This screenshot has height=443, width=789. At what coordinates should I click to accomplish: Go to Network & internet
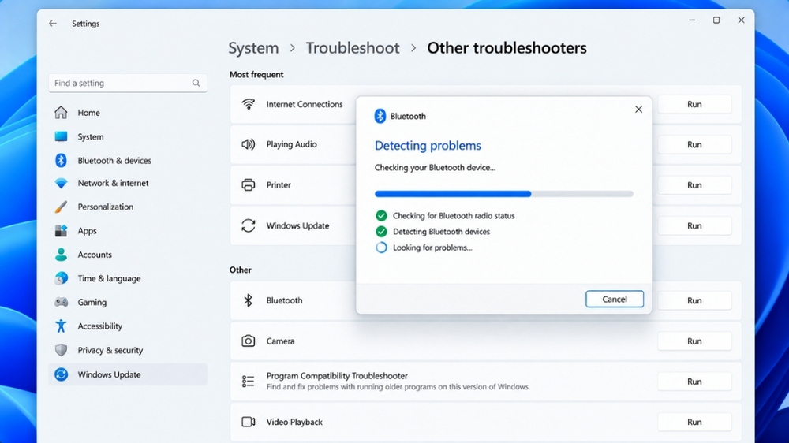pyautogui.click(x=128, y=183)
